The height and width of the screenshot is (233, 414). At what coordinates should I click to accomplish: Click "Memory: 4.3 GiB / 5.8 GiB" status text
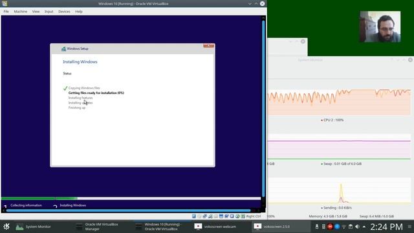coord(328,216)
